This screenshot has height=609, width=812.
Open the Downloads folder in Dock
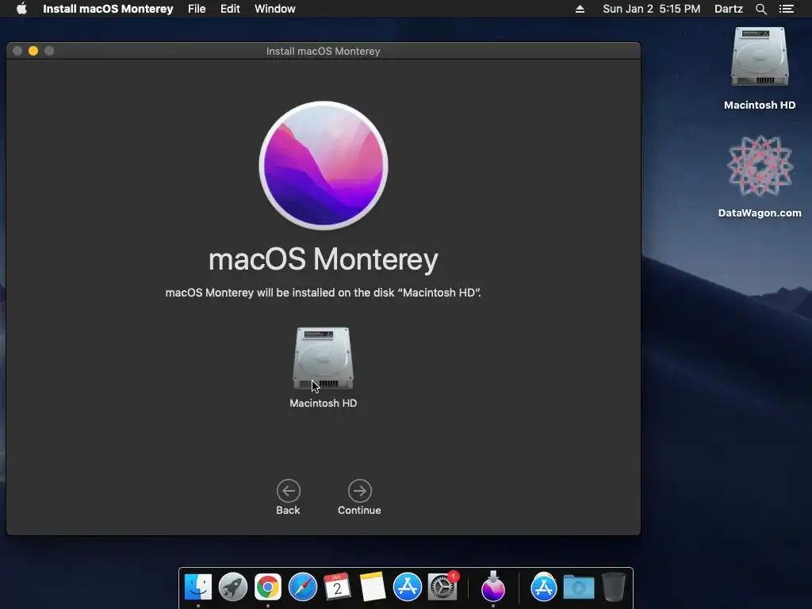578,587
